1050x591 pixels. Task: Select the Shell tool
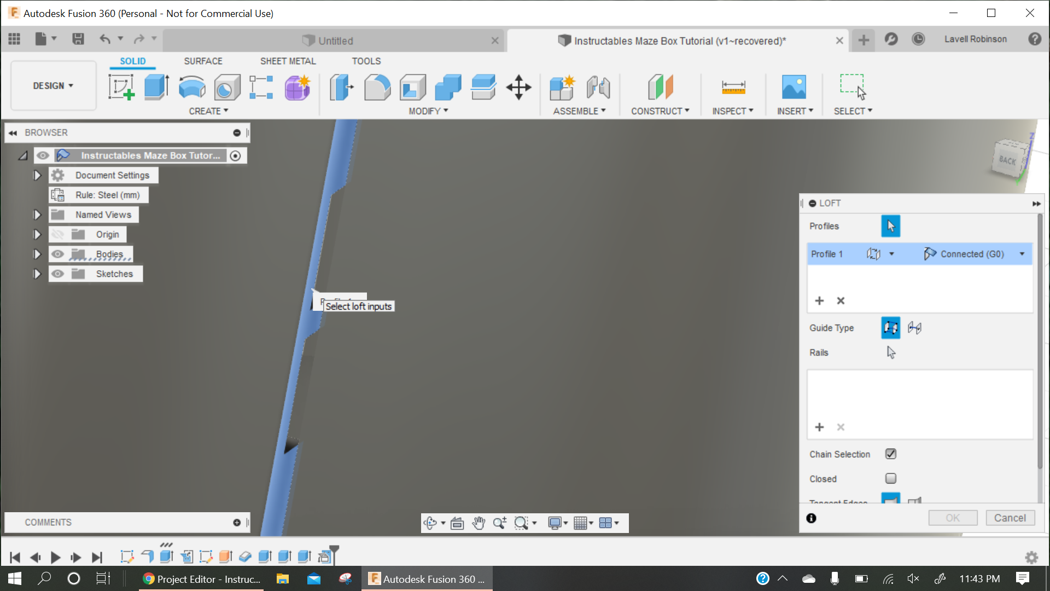click(x=413, y=87)
